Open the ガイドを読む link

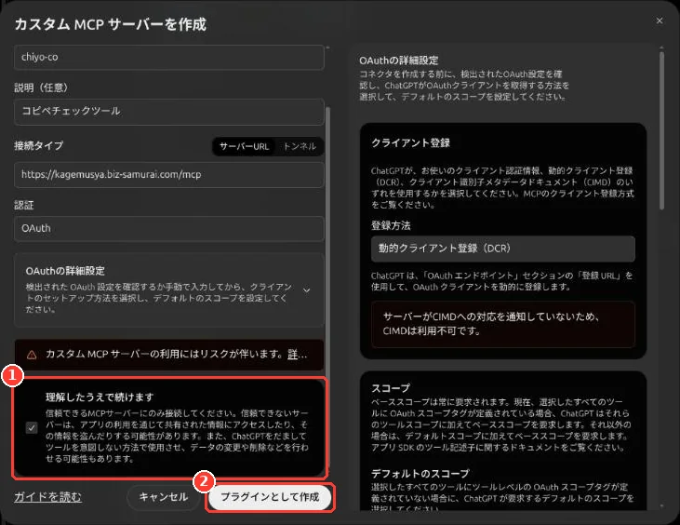47,497
